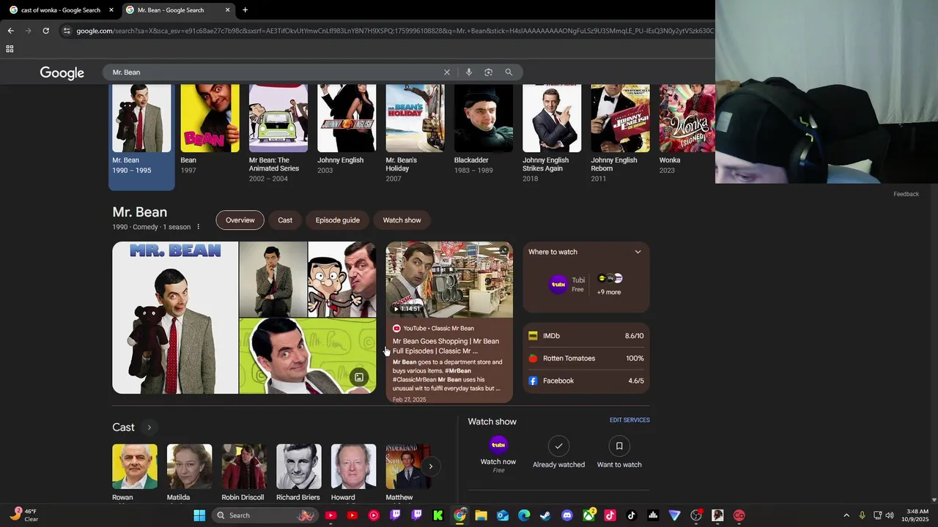938x527 pixels.
Task: Launch Outlook from the taskbar
Action: 503,515
